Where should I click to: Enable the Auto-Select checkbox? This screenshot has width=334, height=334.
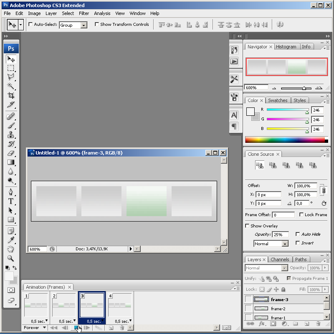click(x=30, y=24)
